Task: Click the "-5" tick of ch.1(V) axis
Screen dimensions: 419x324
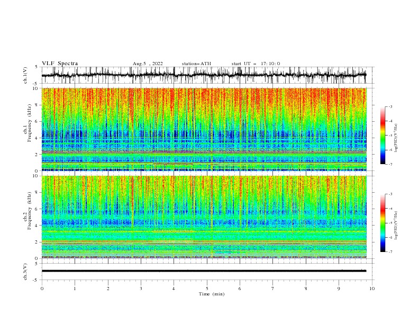Action: click(x=36, y=84)
